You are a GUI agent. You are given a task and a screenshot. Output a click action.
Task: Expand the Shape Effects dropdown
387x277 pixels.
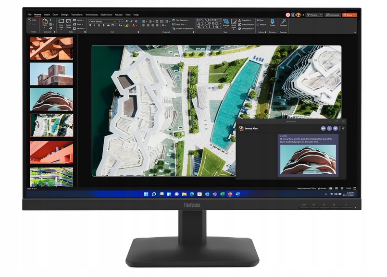pyautogui.click(x=247, y=29)
